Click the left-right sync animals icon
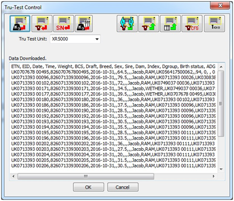 pyautogui.click(x=127, y=24)
